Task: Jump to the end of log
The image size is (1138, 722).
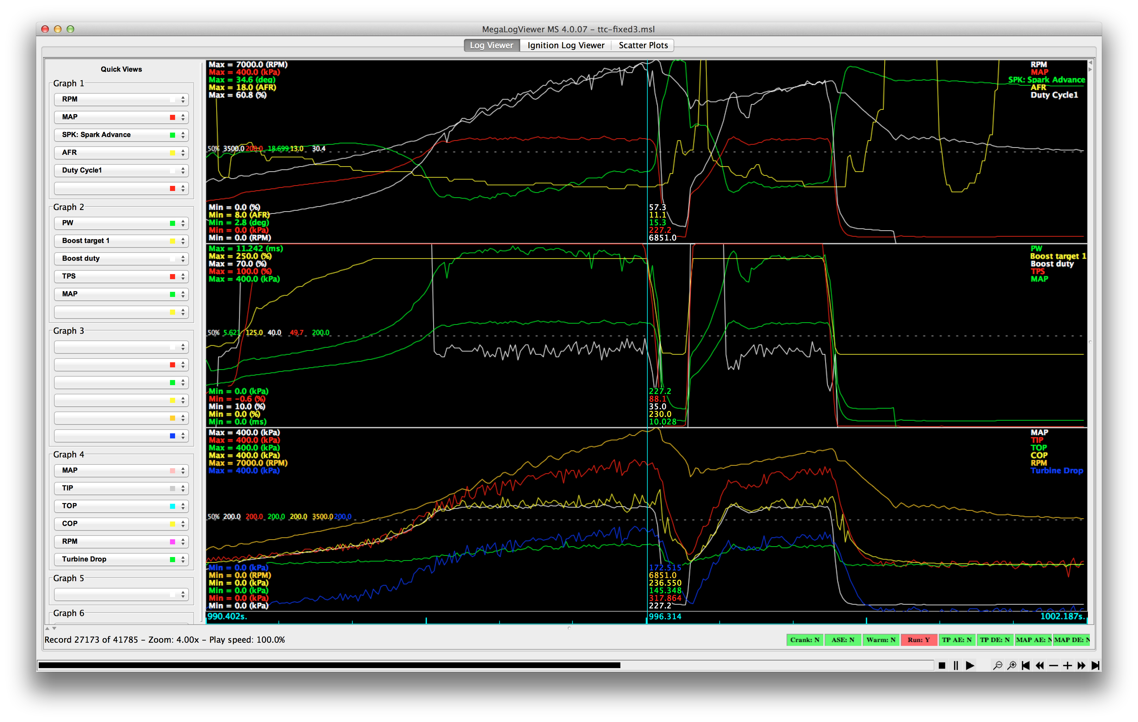Action: pyautogui.click(x=1095, y=665)
